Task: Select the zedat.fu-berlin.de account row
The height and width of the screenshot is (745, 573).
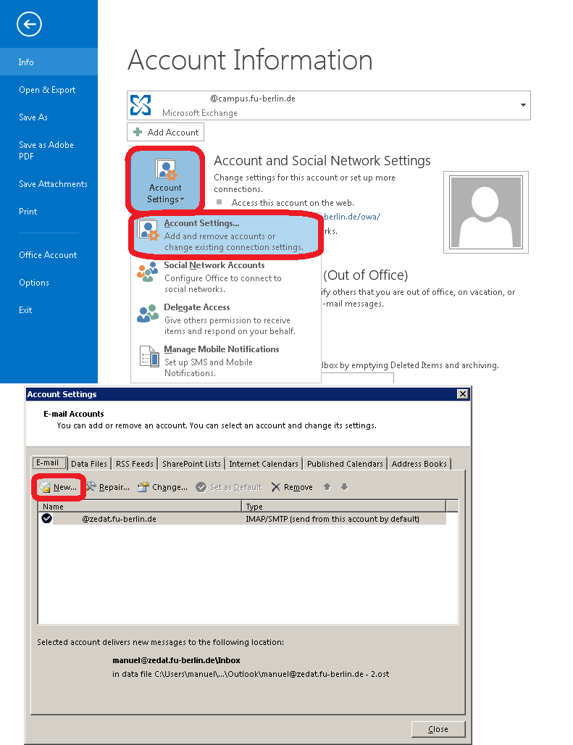Action: tap(217, 519)
